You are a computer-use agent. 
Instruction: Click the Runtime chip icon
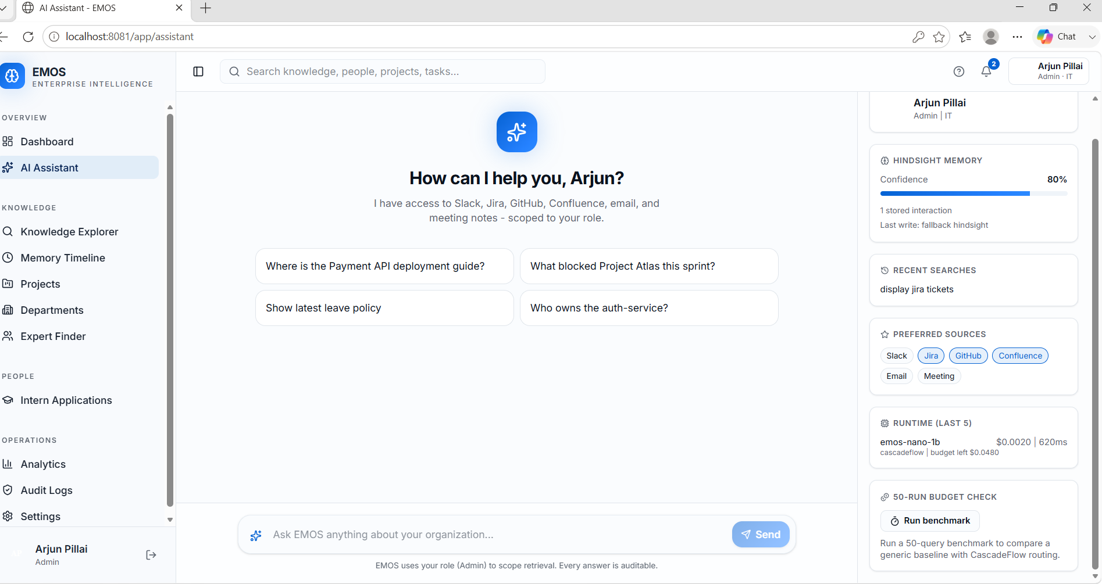tap(885, 423)
